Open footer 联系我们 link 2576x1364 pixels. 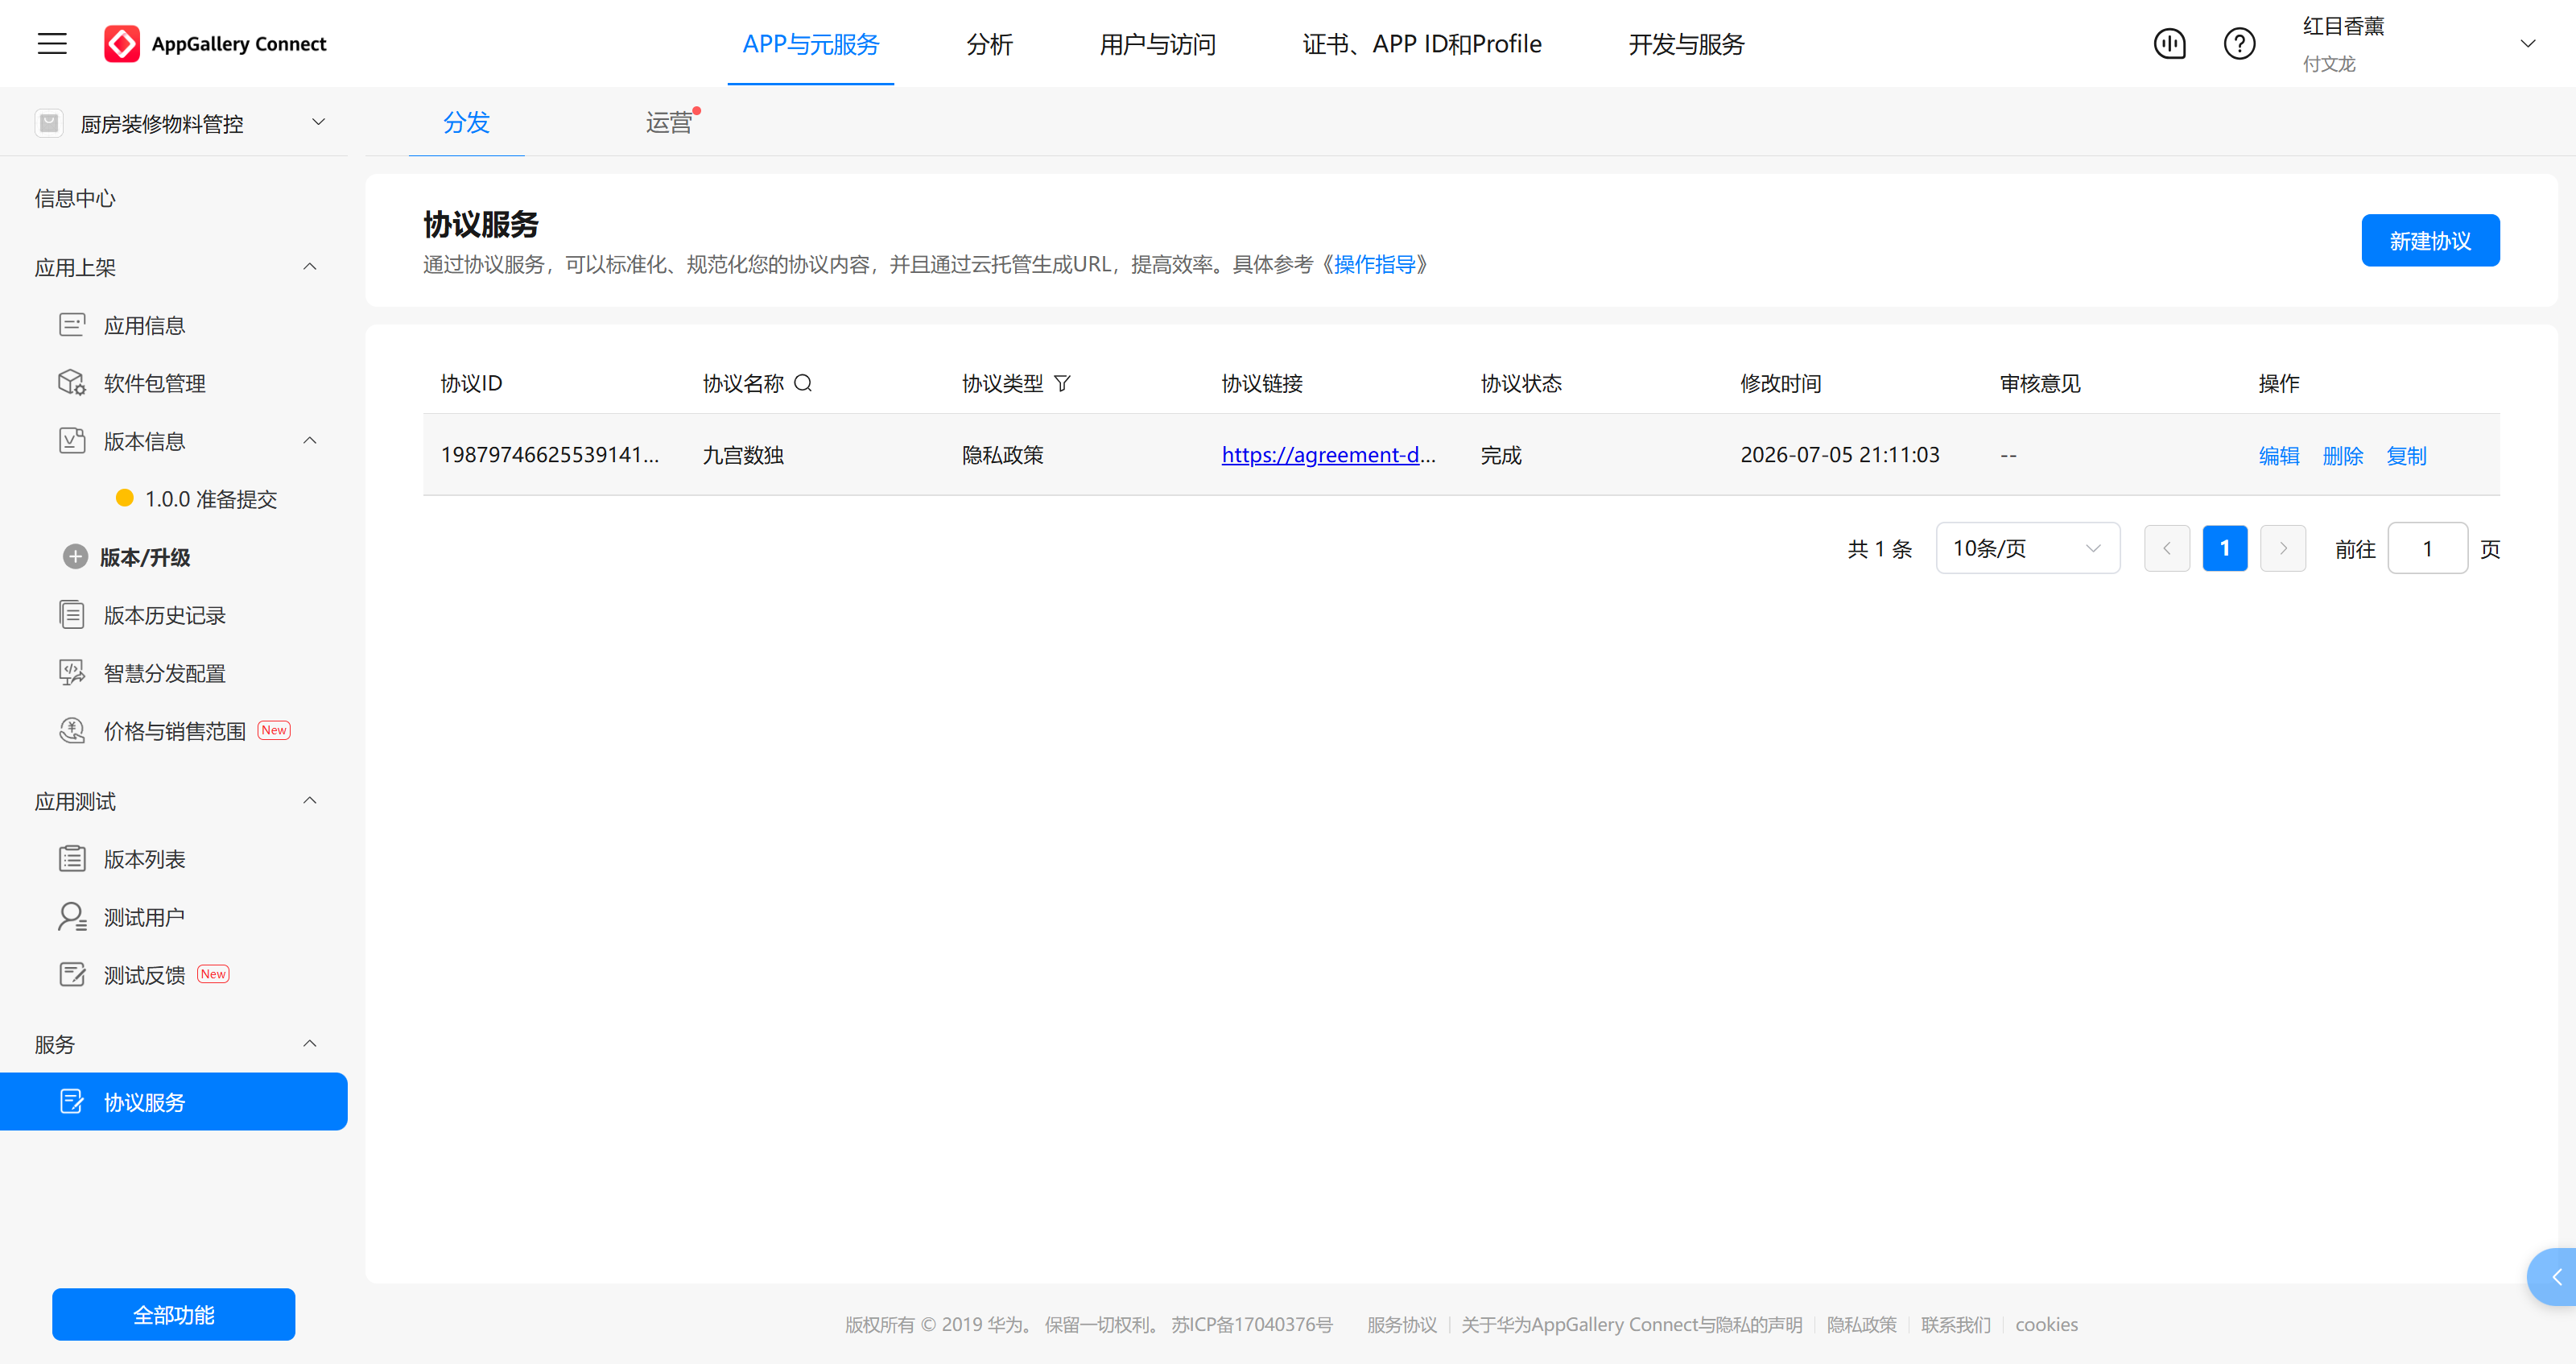[x=1955, y=1324]
